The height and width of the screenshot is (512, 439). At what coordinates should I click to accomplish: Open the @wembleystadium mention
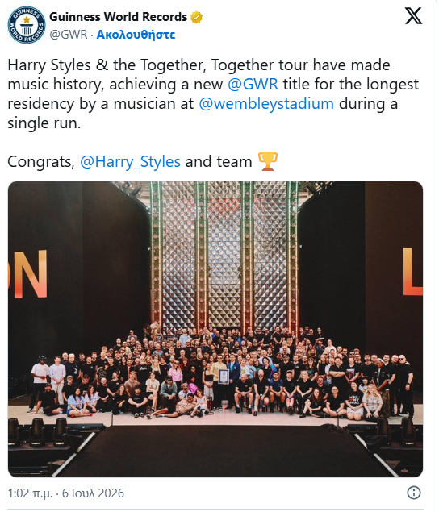(266, 103)
